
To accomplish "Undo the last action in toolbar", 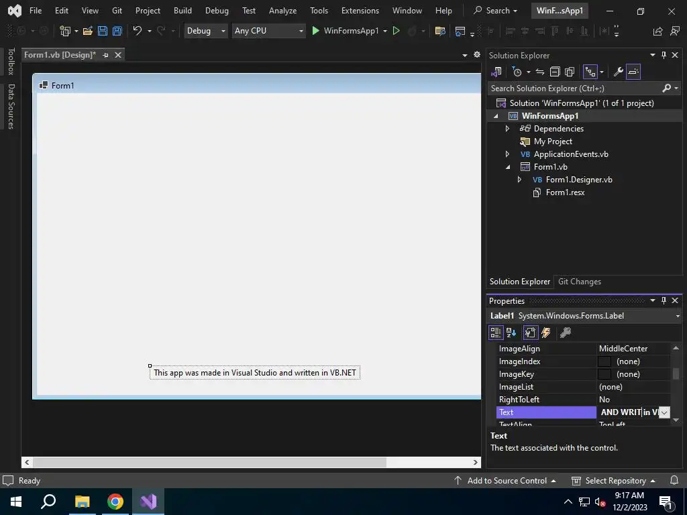I will [138, 31].
